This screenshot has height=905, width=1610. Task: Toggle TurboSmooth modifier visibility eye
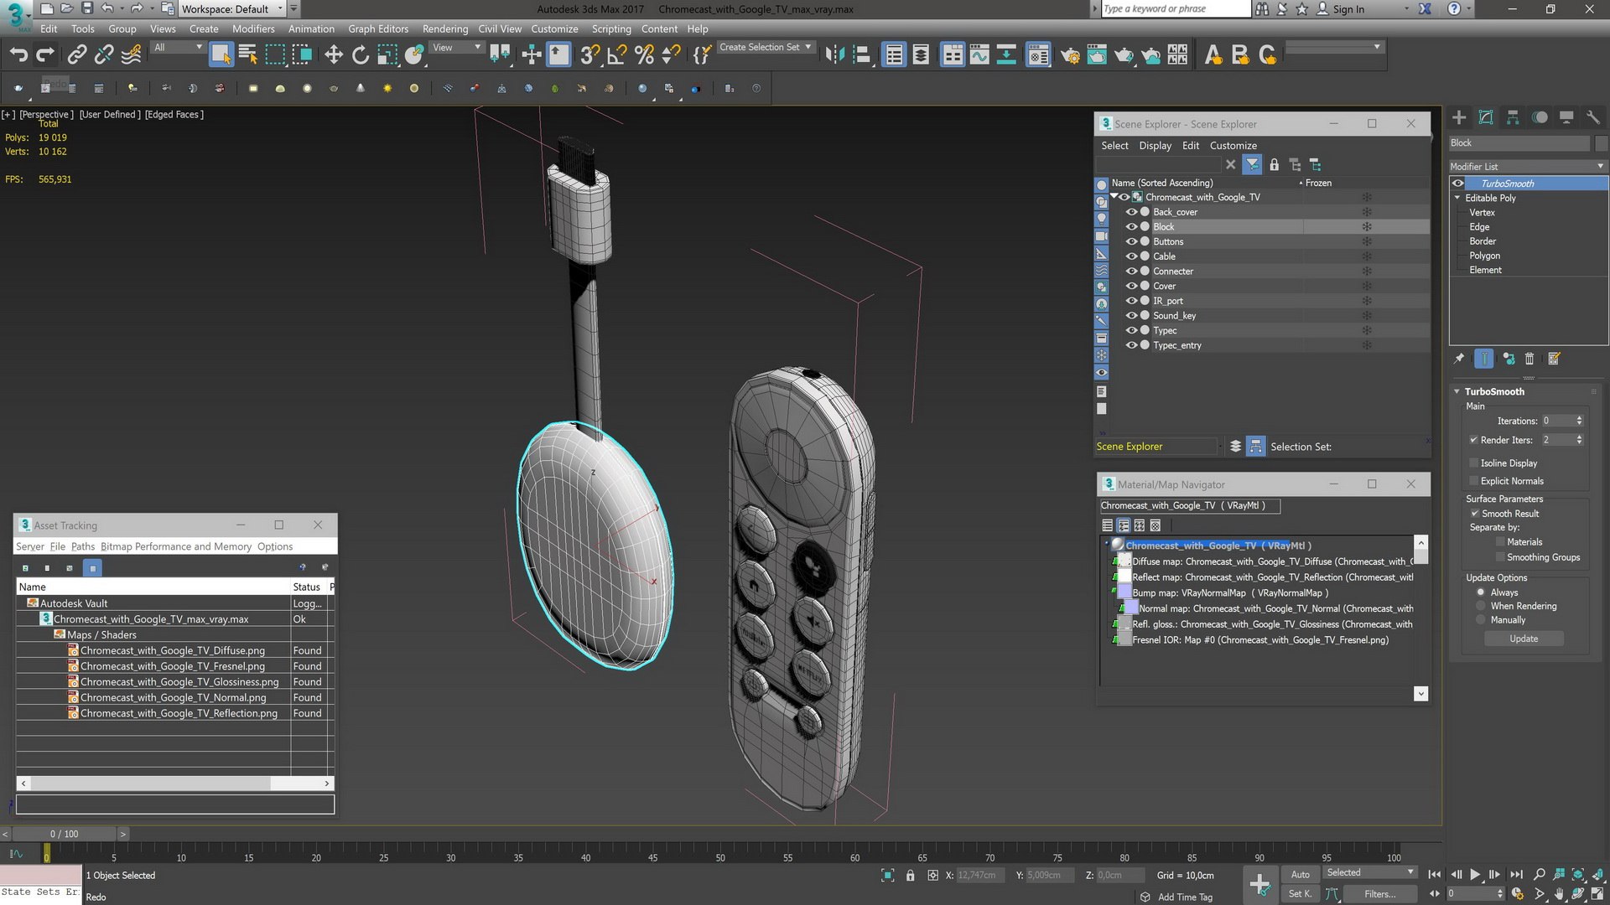1458,184
